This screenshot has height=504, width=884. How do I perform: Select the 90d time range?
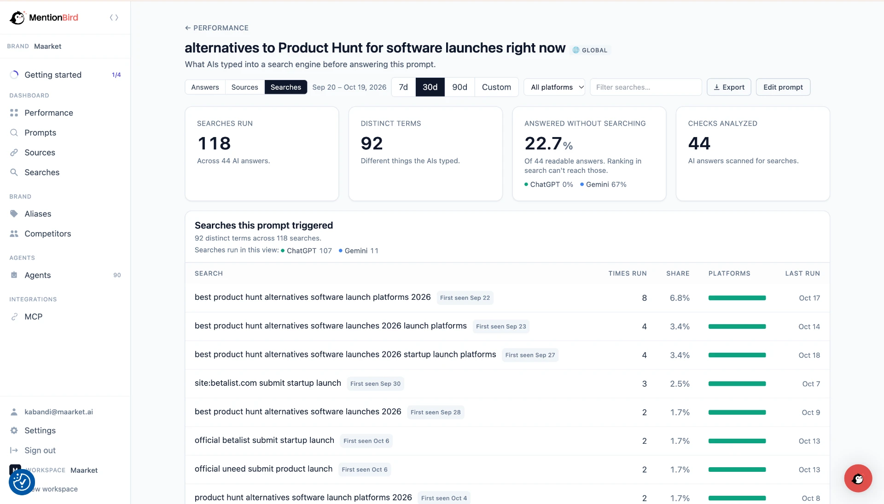459,87
